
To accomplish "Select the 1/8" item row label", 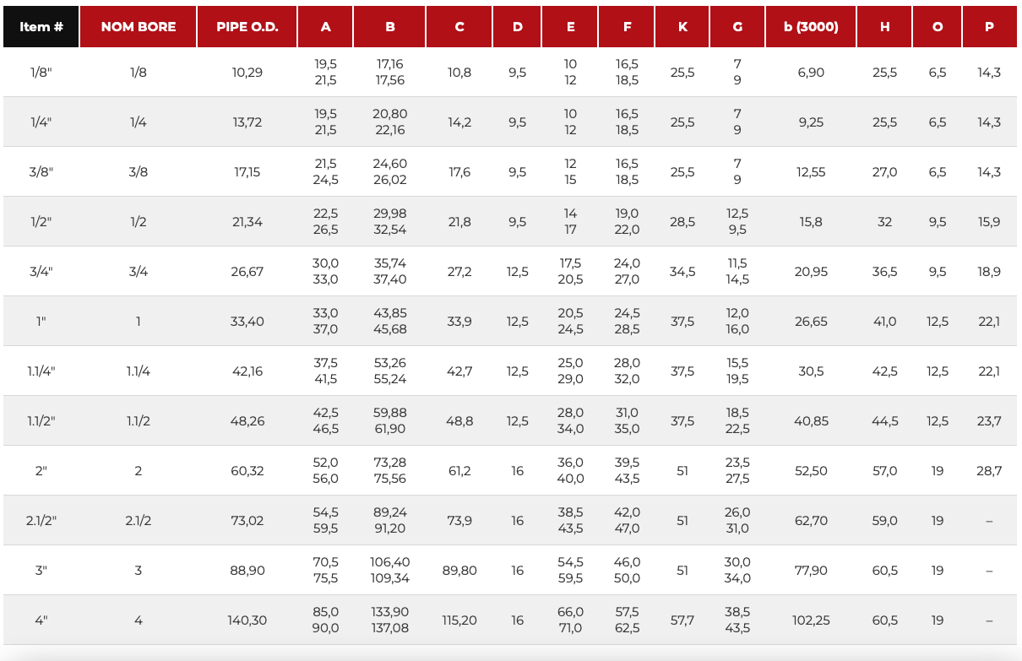I will coord(41,73).
